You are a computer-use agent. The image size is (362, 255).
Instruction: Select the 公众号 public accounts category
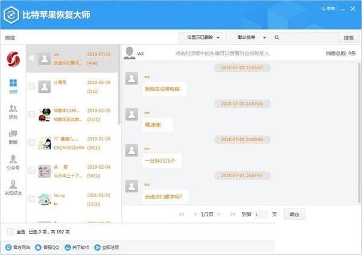click(13, 162)
